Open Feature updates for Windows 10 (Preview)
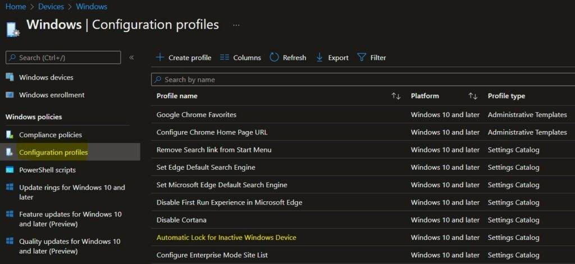Screen dimensions: 575x264 [x=70, y=219]
